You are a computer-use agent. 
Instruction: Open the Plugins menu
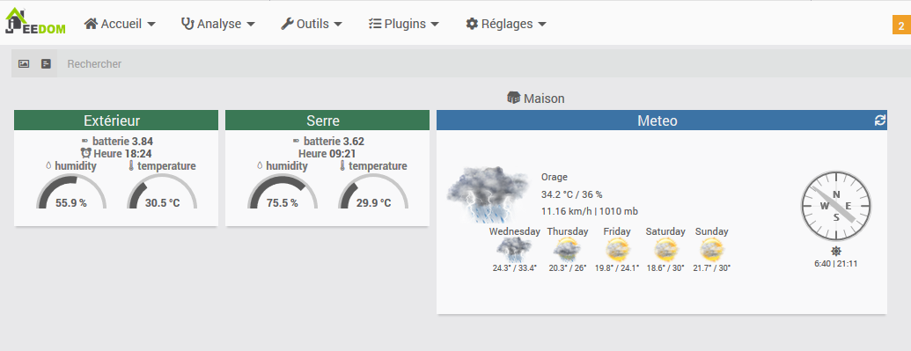click(x=404, y=24)
